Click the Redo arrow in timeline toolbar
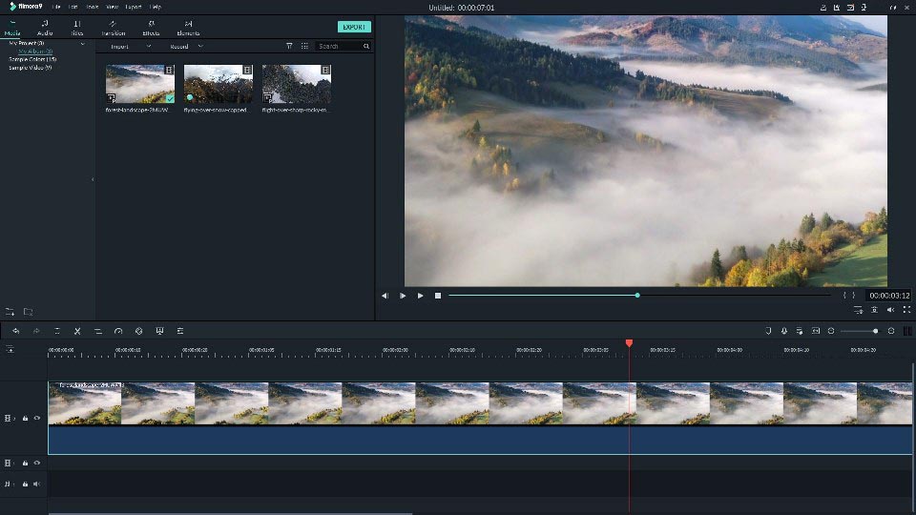 (36, 331)
